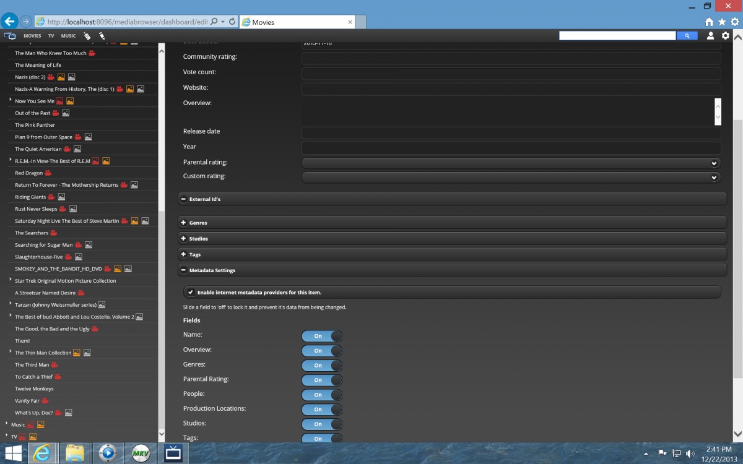Select the Movies browser tab
Image resolution: width=743 pixels, height=464 pixels.
[296, 22]
